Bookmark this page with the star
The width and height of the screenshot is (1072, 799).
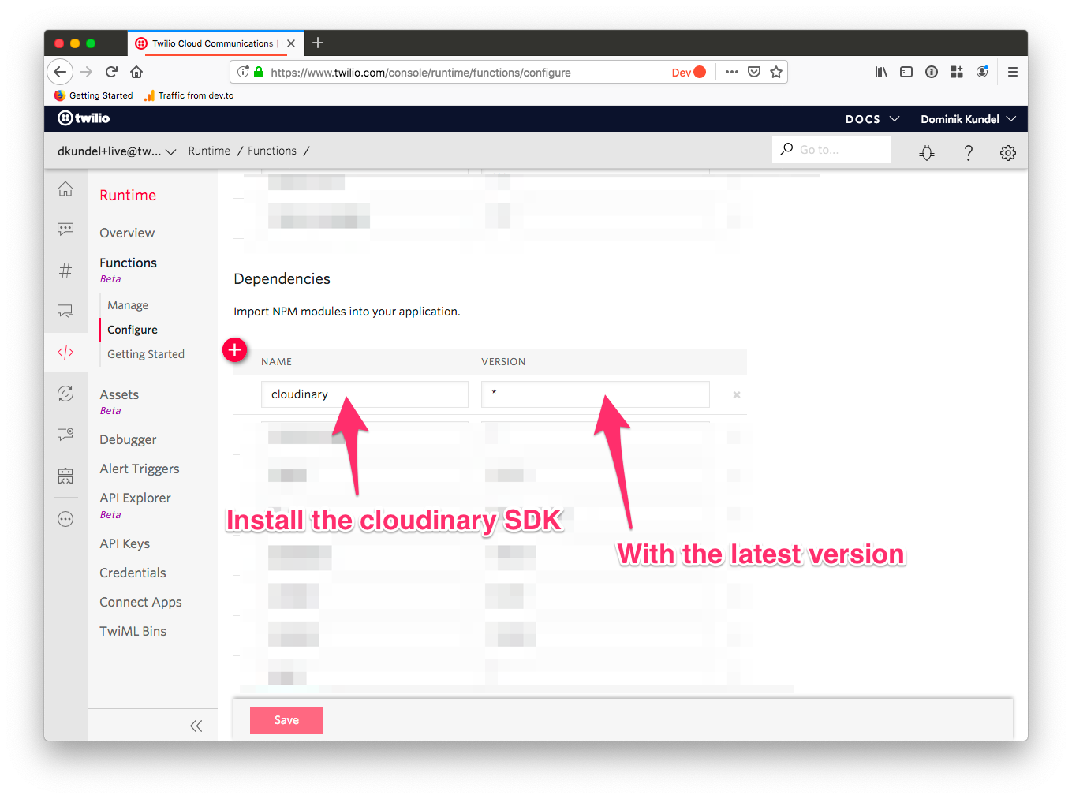pyautogui.click(x=776, y=72)
